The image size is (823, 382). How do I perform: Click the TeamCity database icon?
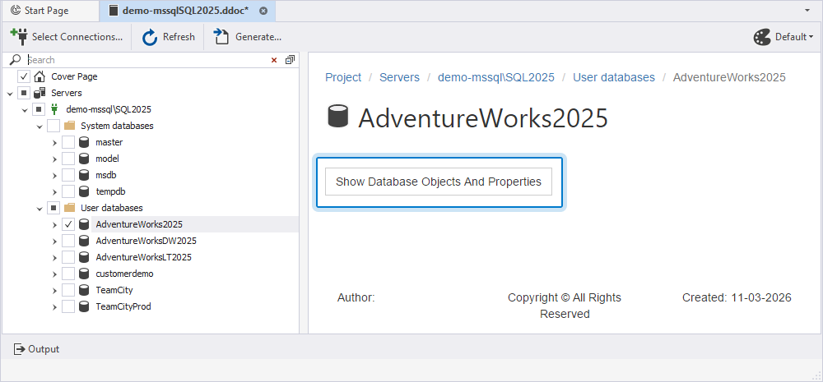pyautogui.click(x=83, y=290)
